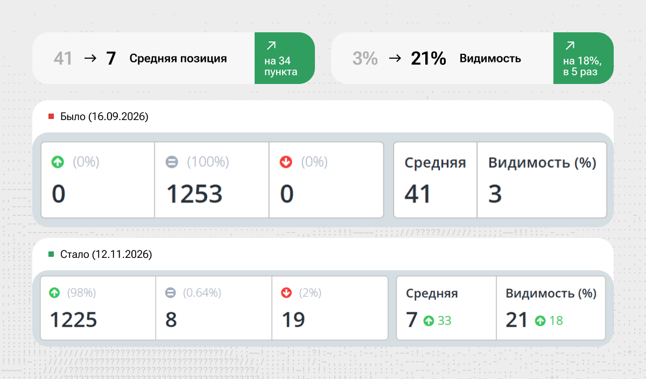
Task: Select the 'Было (16.09.2026)' heading
Action: tap(104, 116)
